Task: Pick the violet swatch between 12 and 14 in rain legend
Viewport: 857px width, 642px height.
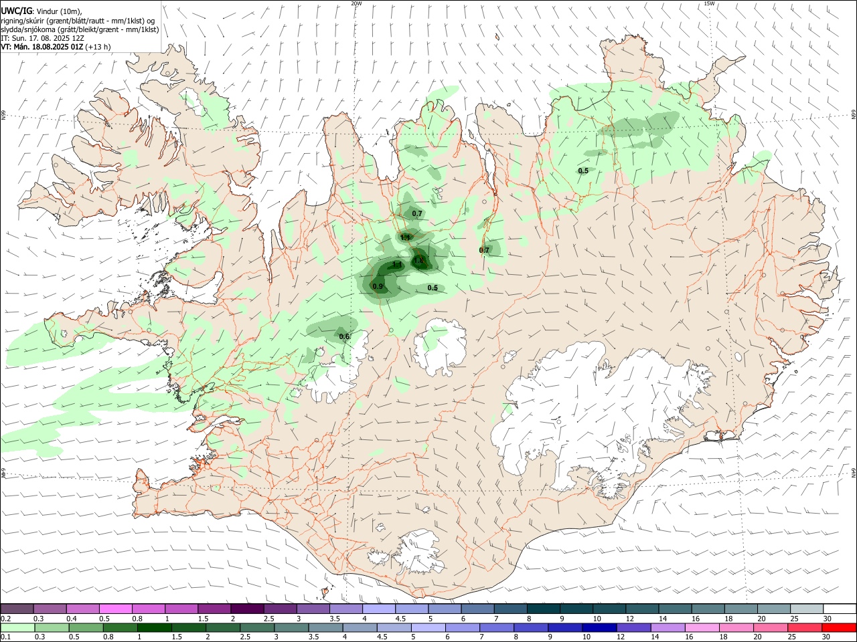Action: click(x=633, y=628)
